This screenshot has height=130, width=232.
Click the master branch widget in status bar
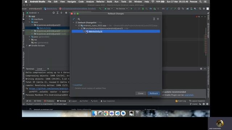point(194,104)
